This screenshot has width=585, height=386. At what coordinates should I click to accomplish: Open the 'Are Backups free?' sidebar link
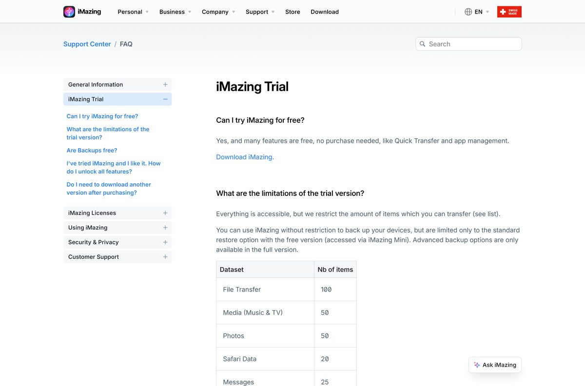click(x=92, y=150)
